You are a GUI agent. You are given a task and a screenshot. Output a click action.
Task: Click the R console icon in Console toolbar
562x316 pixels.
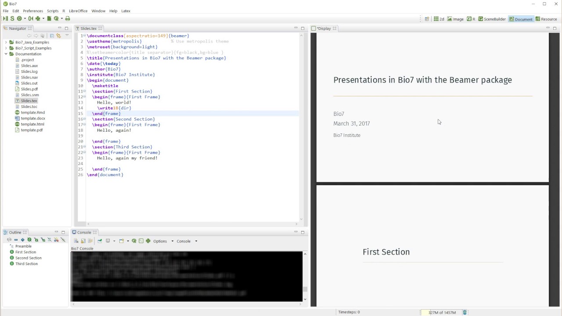point(134,241)
